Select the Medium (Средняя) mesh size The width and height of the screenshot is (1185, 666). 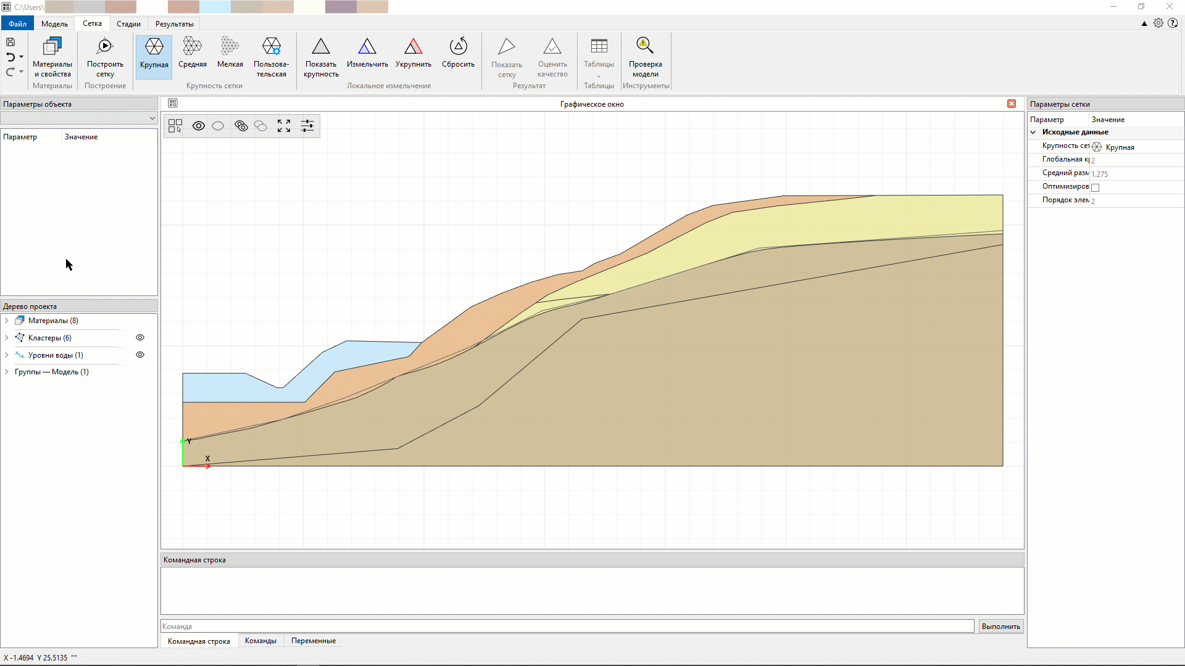(192, 47)
